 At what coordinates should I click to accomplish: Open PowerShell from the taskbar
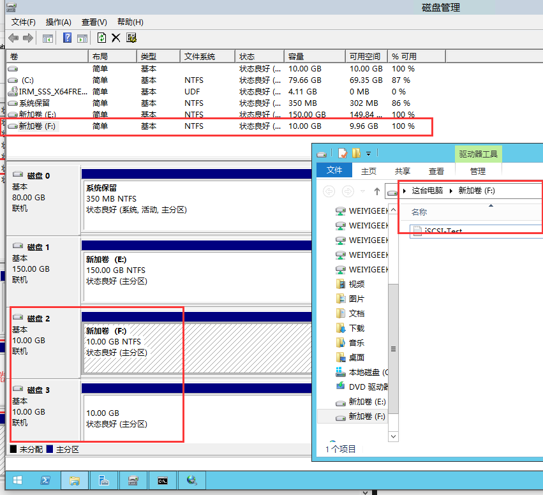coord(45,480)
